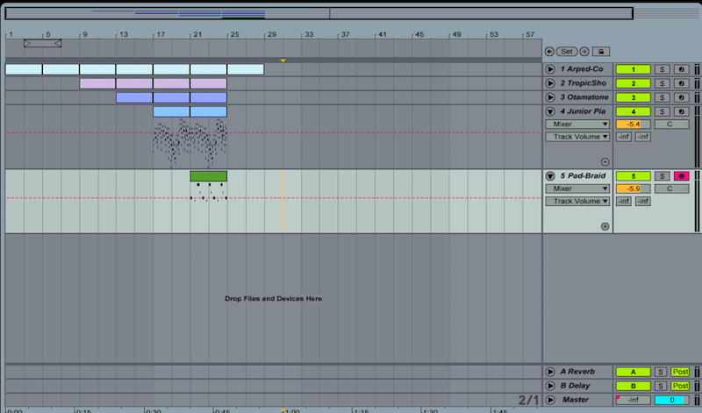Viewport: 702px width, 413px height.
Task: Jump to the next locator arrow
Action: (584, 52)
